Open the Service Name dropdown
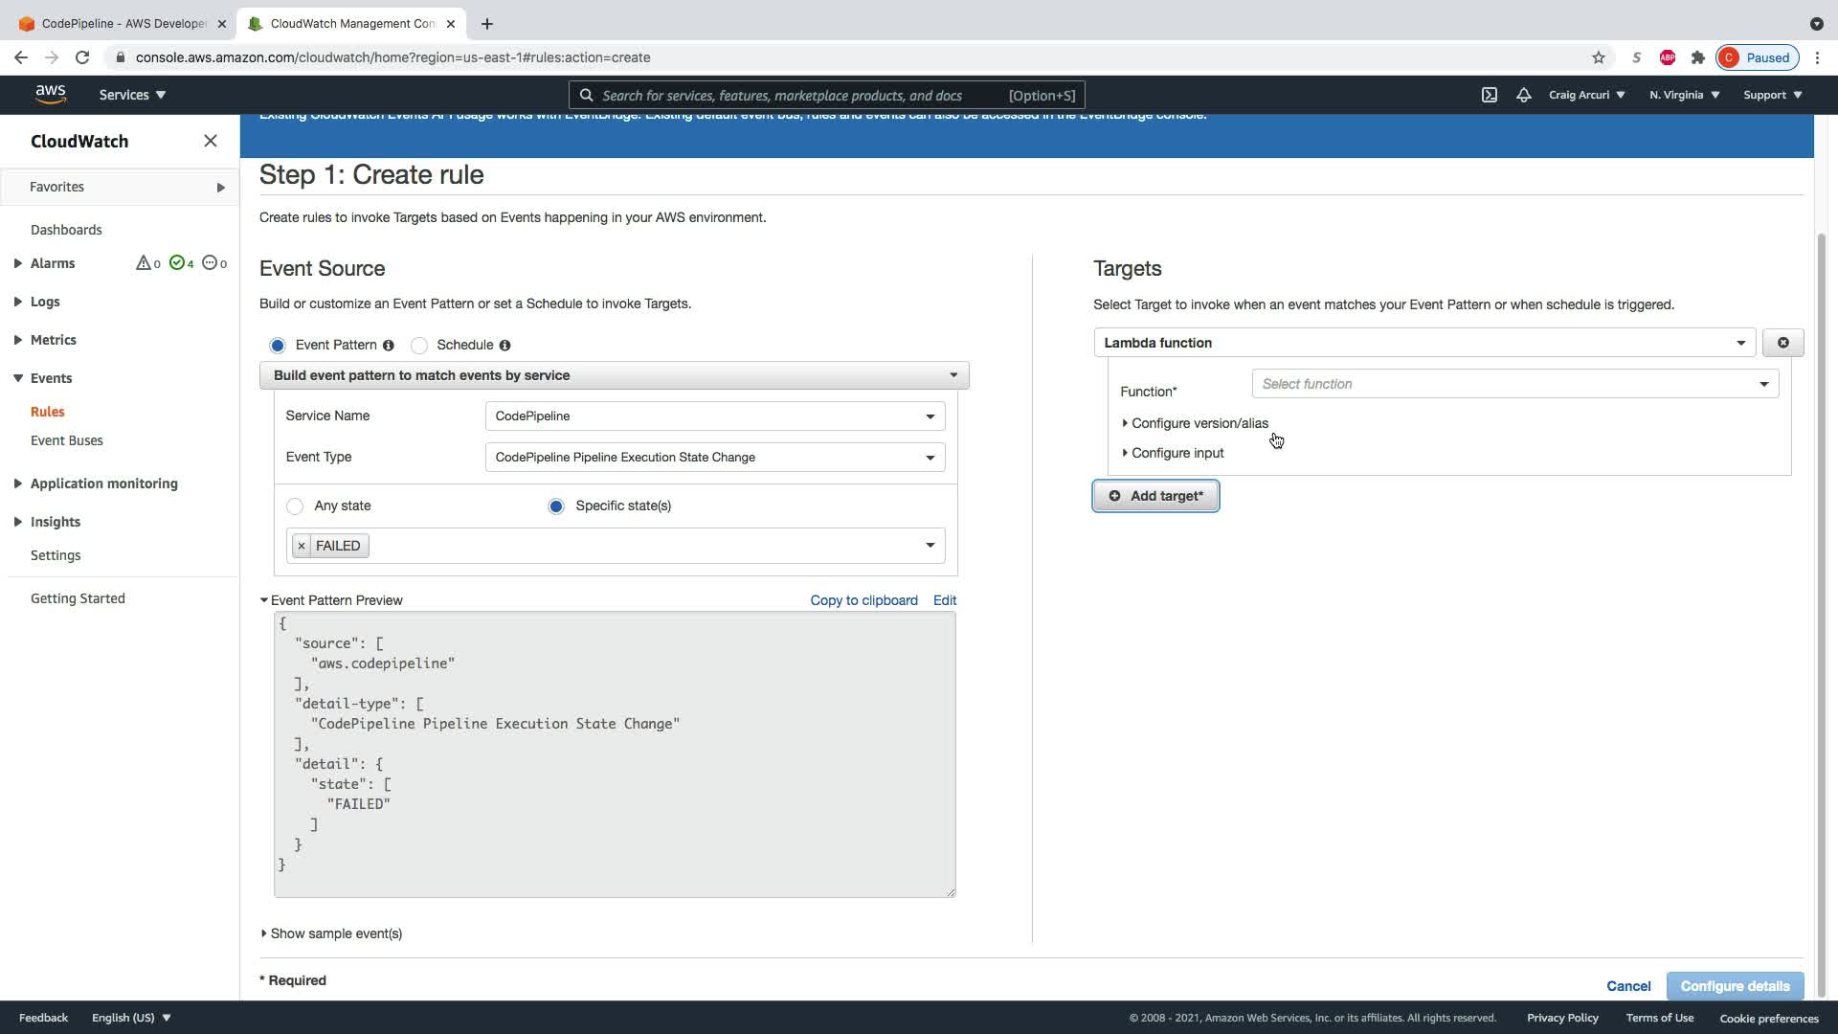 tap(715, 416)
